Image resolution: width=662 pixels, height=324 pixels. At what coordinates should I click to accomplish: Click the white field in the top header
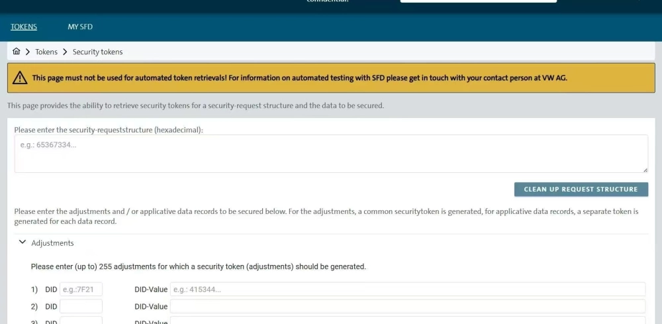tap(478, 2)
